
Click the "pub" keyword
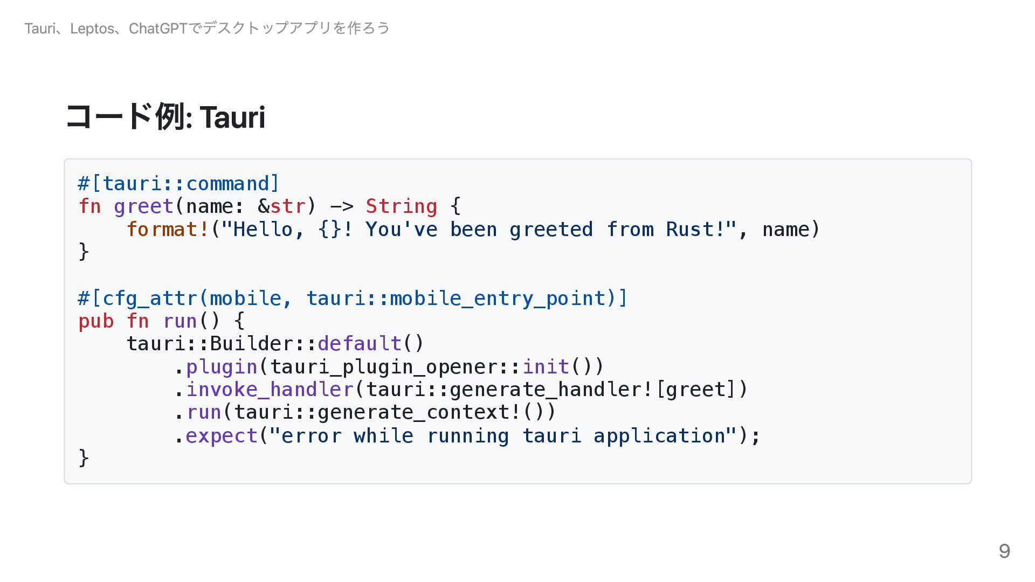(96, 321)
